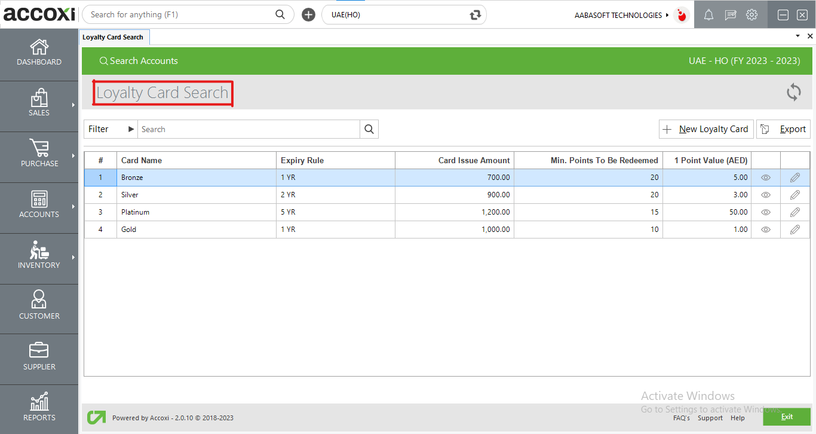View the Platinum card using eye icon

(x=765, y=212)
